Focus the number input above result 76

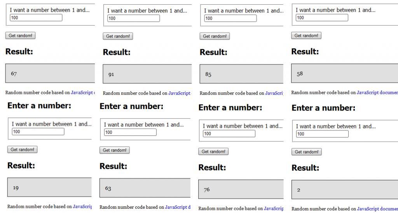tap(229, 134)
